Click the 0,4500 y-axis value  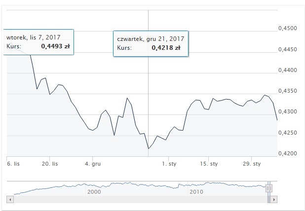[288, 29]
